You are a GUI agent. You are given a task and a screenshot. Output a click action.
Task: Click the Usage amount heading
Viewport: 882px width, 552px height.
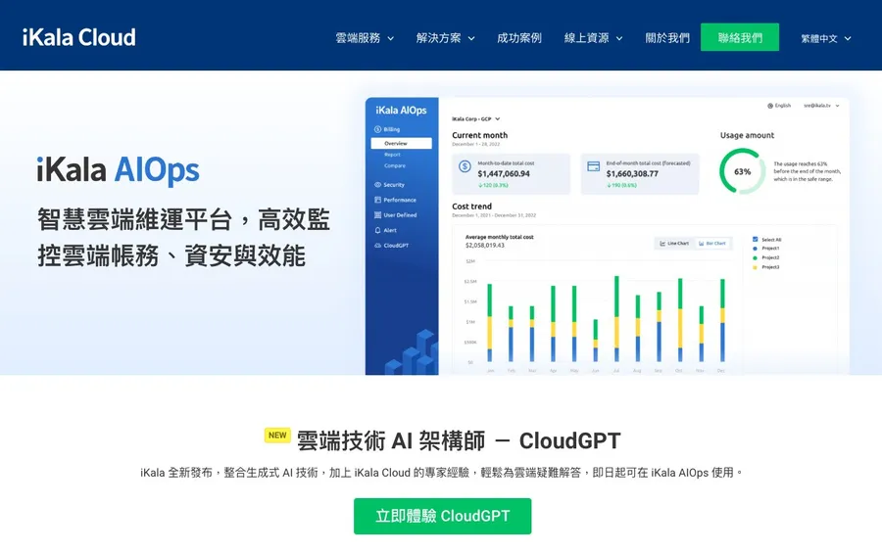pos(747,135)
